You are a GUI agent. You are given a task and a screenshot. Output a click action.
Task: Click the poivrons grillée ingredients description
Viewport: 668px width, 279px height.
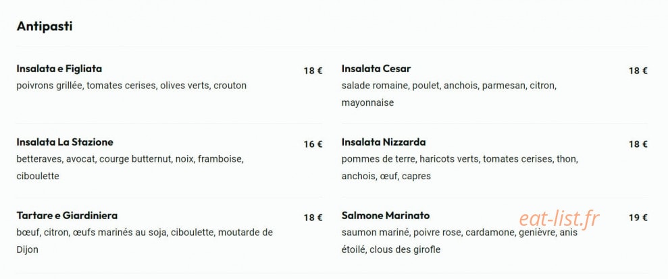132,86
